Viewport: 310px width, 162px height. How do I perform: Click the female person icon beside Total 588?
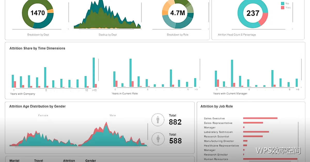click(158, 139)
